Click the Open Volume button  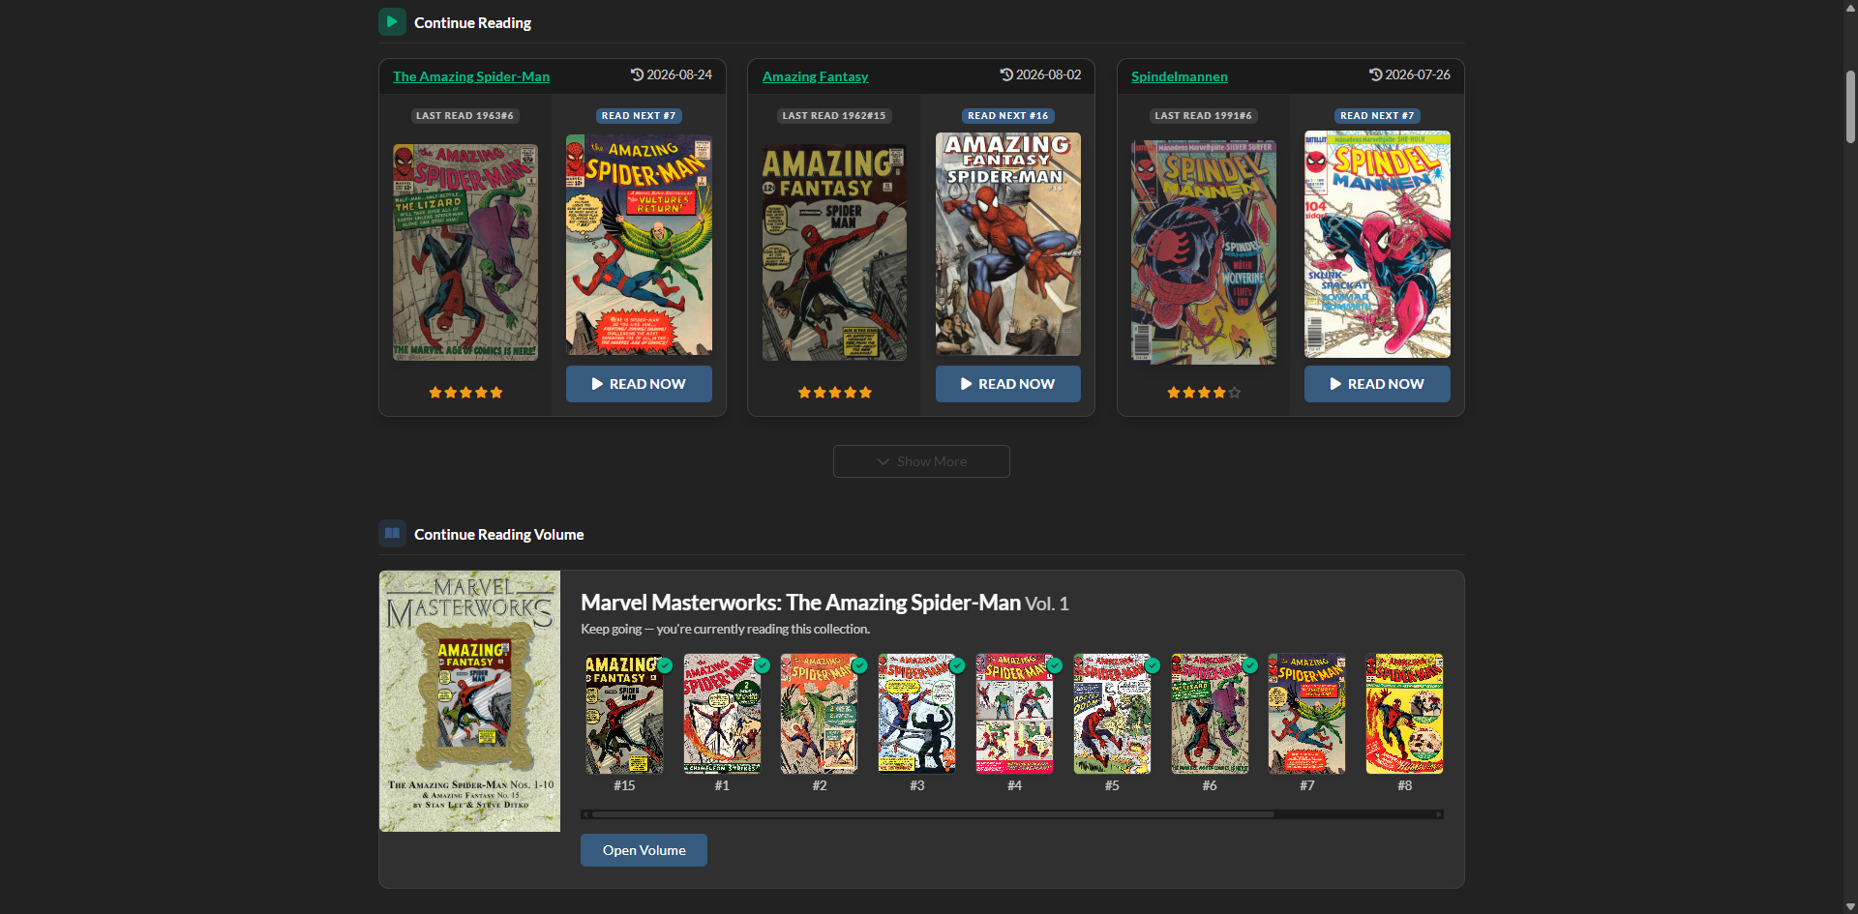pyautogui.click(x=644, y=850)
